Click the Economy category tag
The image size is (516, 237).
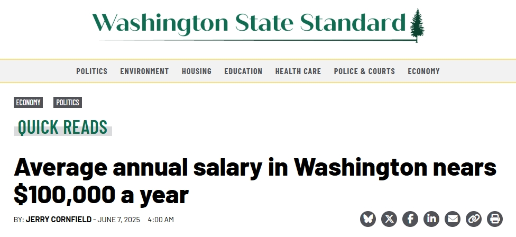pyautogui.click(x=29, y=103)
